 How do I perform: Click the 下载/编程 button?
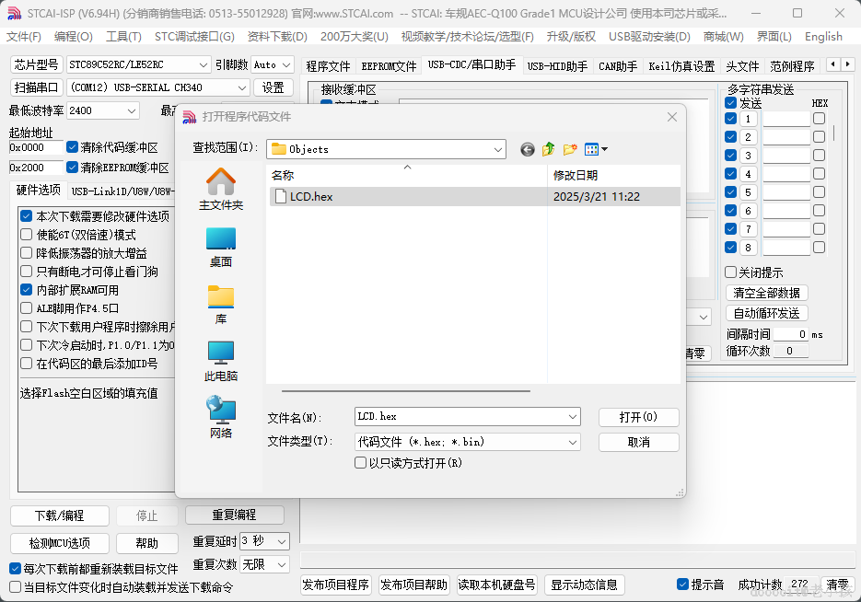(59, 515)
